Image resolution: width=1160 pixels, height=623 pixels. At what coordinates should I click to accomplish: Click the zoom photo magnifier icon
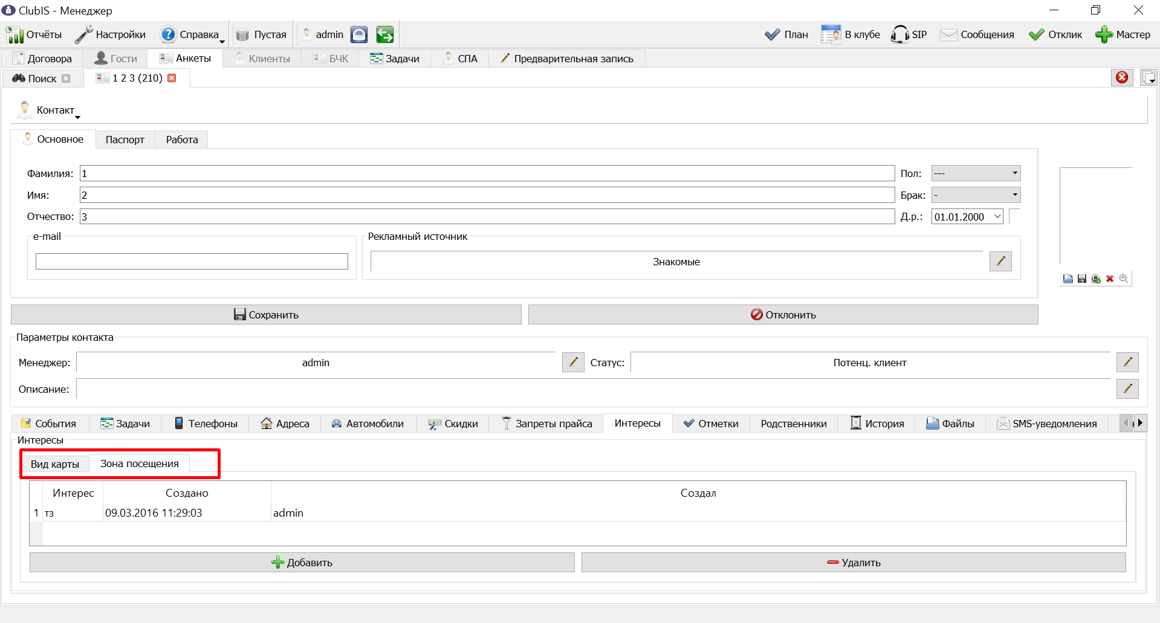[1124, 279]
